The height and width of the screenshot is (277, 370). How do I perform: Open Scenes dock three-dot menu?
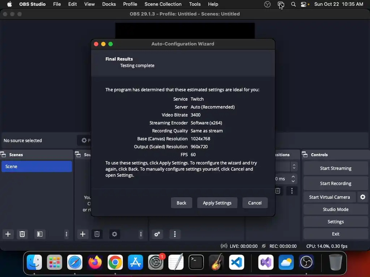coord(66,234)
